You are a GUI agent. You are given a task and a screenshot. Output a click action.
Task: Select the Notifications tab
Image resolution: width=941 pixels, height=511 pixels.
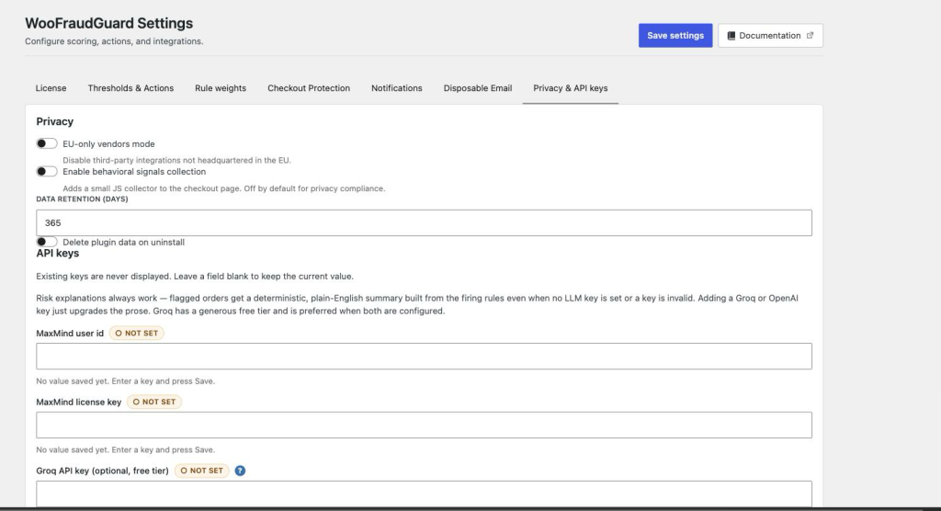click(397, 88)
